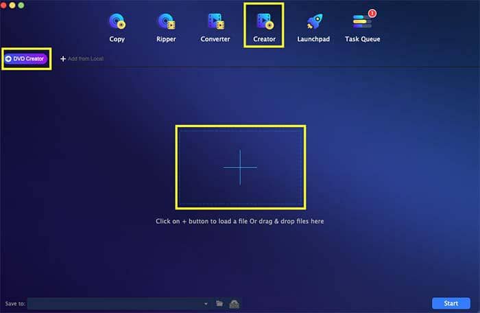Click the Start button
480x313 pixels.
pyautogui.click(x=451, y=303)
